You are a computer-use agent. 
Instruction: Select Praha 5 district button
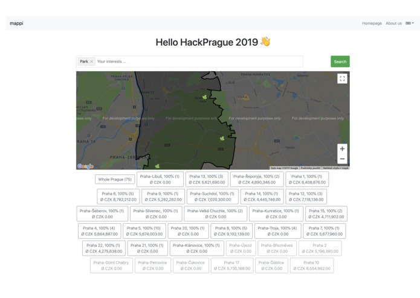[x=144, y=231]
